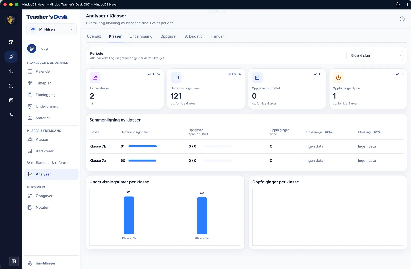The image size is (411, 269).
Task: Open the dashboard grid icon in left rail
Action: [11, 42]
